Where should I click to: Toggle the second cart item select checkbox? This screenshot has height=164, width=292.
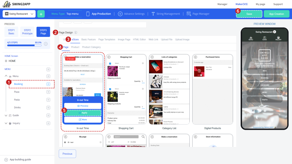110,89
